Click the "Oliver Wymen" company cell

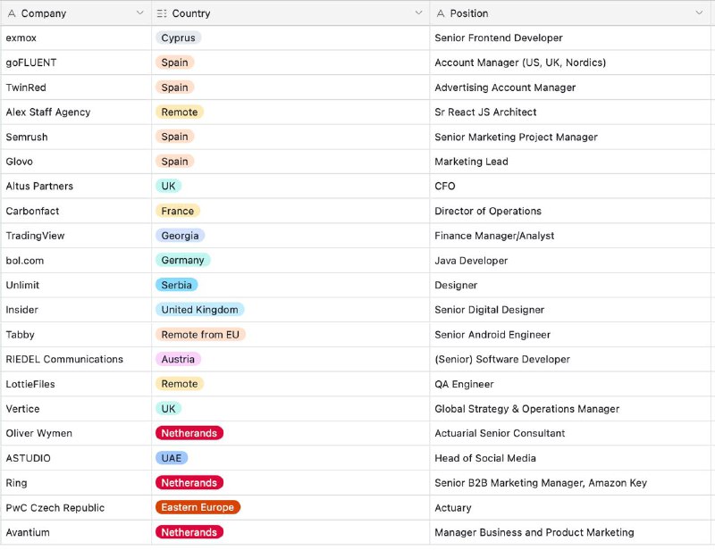pyautogui.click(x=76, y=433)
